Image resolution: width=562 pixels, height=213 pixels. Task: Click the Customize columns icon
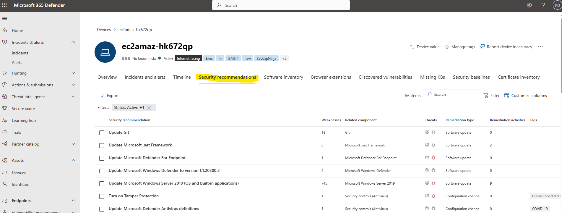[x=507, y=96]
